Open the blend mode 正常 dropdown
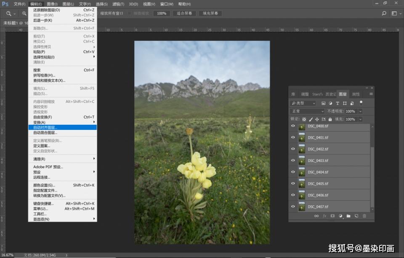 [x=307, y=111]
